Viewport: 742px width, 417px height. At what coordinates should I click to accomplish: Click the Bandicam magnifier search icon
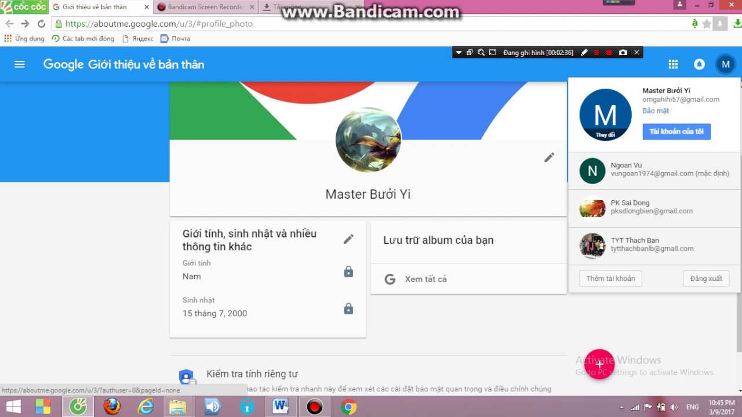tap(481, 53)
